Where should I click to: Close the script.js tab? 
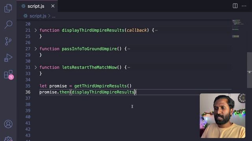53,6
